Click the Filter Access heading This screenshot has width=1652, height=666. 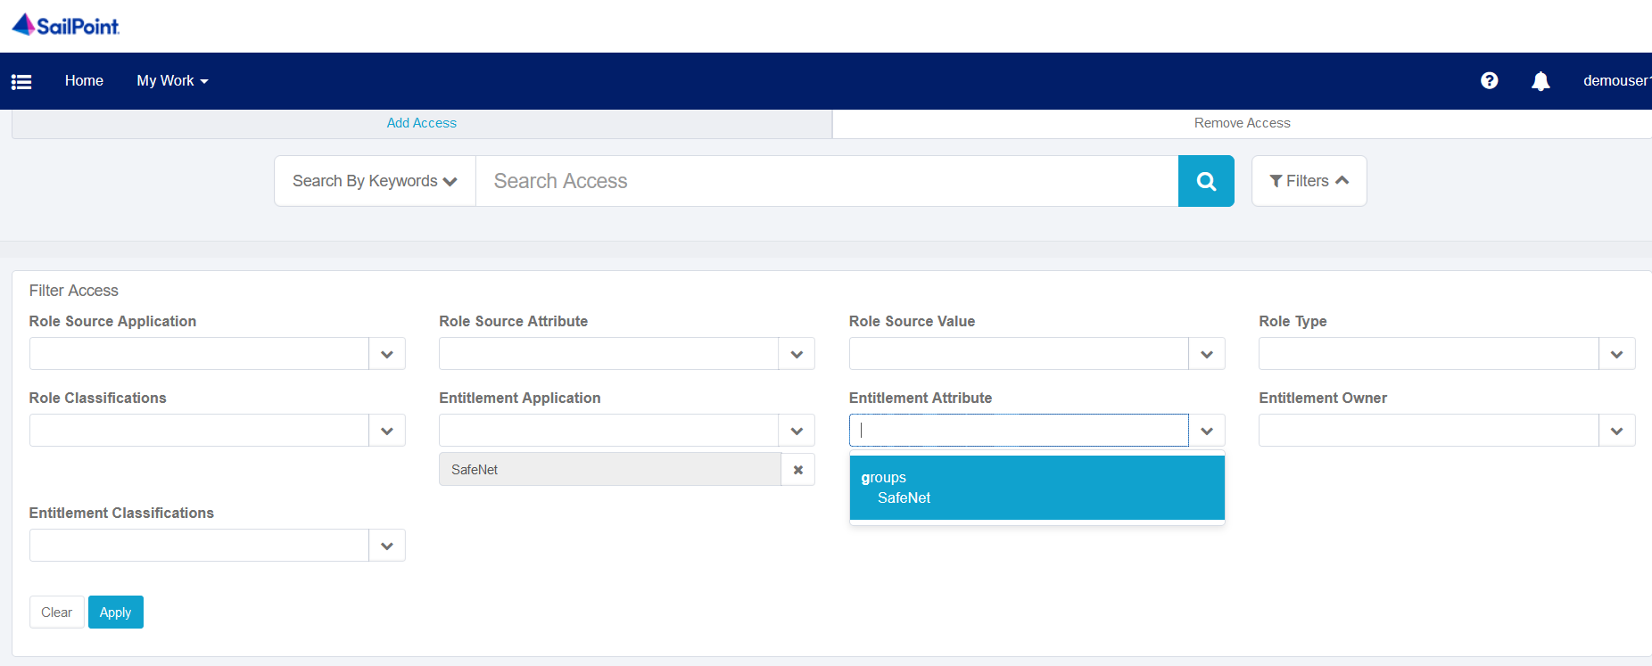(x=73, y=291)
